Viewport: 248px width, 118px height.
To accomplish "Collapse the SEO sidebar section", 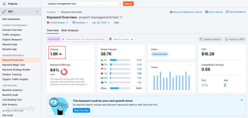I will (x=37, y=12).
